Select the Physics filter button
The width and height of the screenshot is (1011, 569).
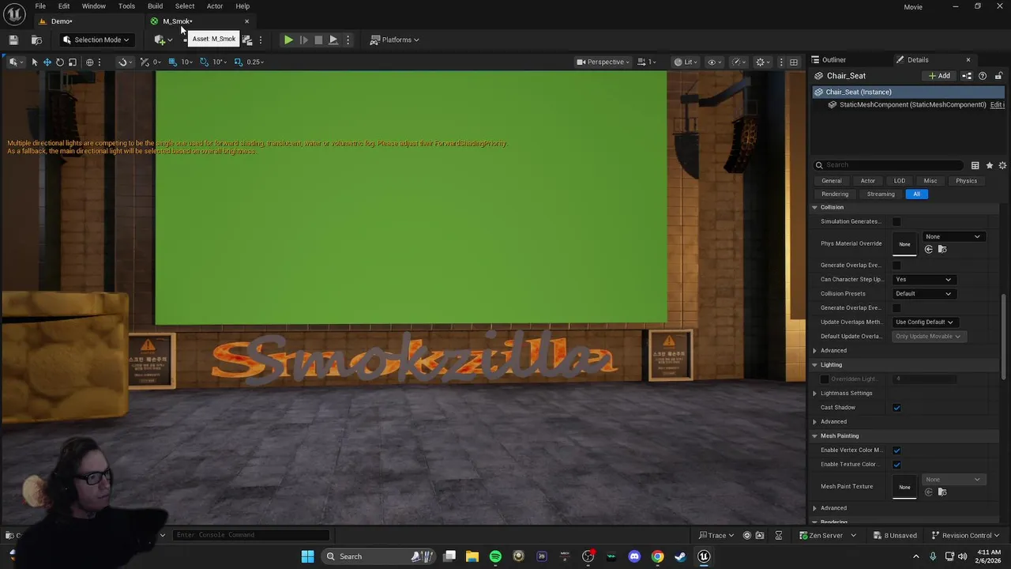tap(966, 181)
